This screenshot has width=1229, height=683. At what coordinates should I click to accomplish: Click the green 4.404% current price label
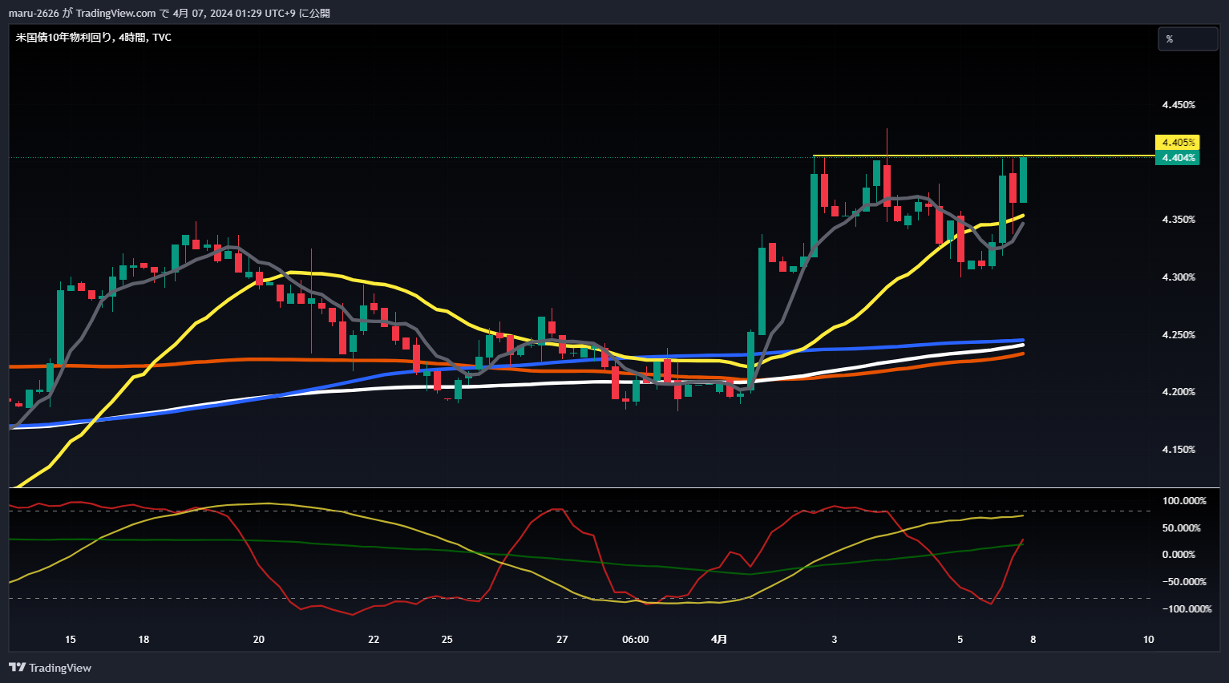click(x=1177, y=158)
